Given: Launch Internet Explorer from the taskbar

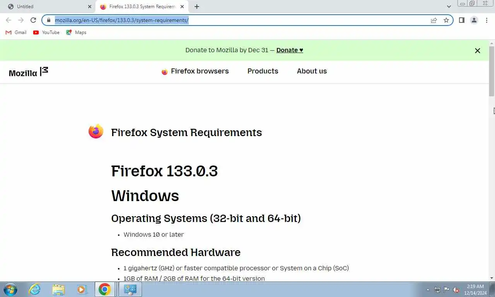Looking at the screenshot, I should point(35,289).
